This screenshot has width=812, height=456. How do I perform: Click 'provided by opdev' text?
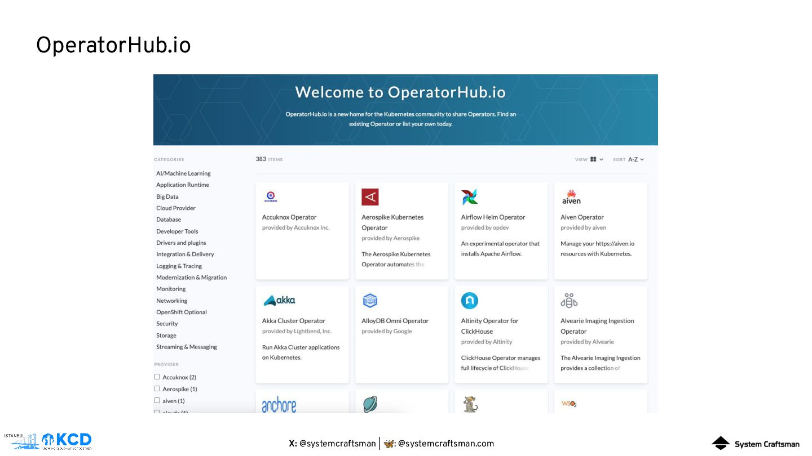pos(484,227)
